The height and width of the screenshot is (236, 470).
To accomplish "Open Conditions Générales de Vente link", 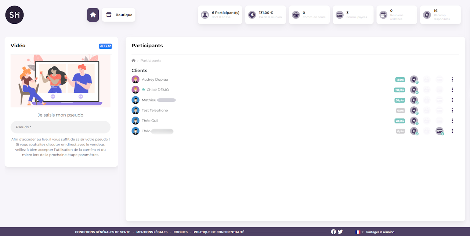I will point(102,232).
